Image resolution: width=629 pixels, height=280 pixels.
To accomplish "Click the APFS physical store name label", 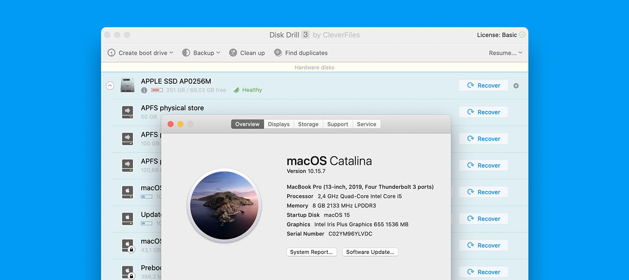I will tap(172, 108).
